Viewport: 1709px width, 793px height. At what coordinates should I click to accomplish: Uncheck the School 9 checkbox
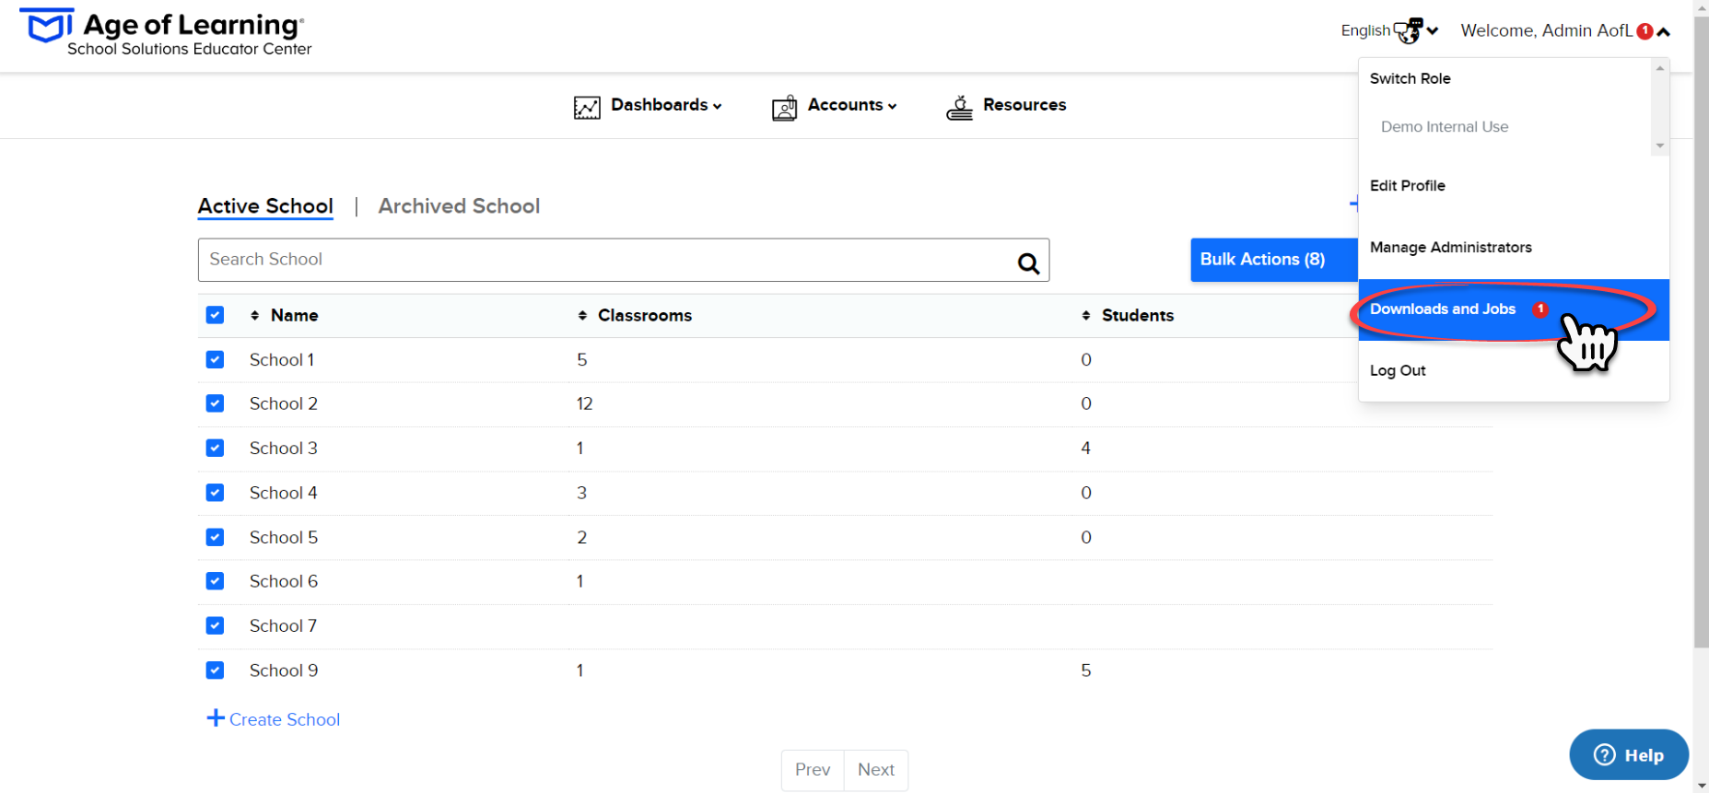215,671
